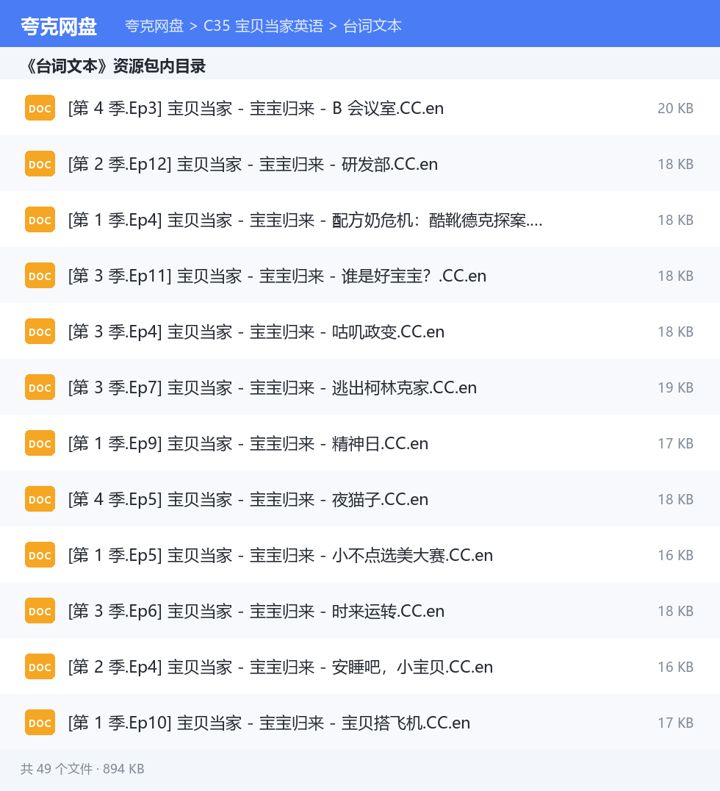Open file [第 1 季.Ep9] 精神日.CC.en
The height and width of the screenshot is (791, 720).
248,443
